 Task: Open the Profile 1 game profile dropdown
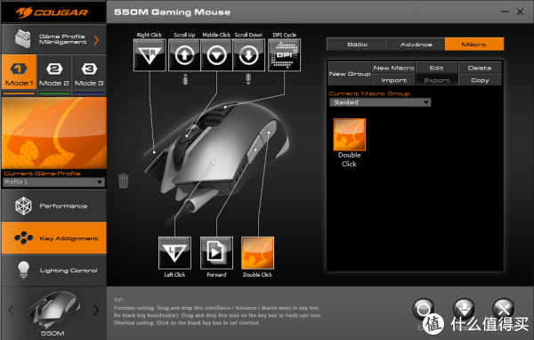53,182
